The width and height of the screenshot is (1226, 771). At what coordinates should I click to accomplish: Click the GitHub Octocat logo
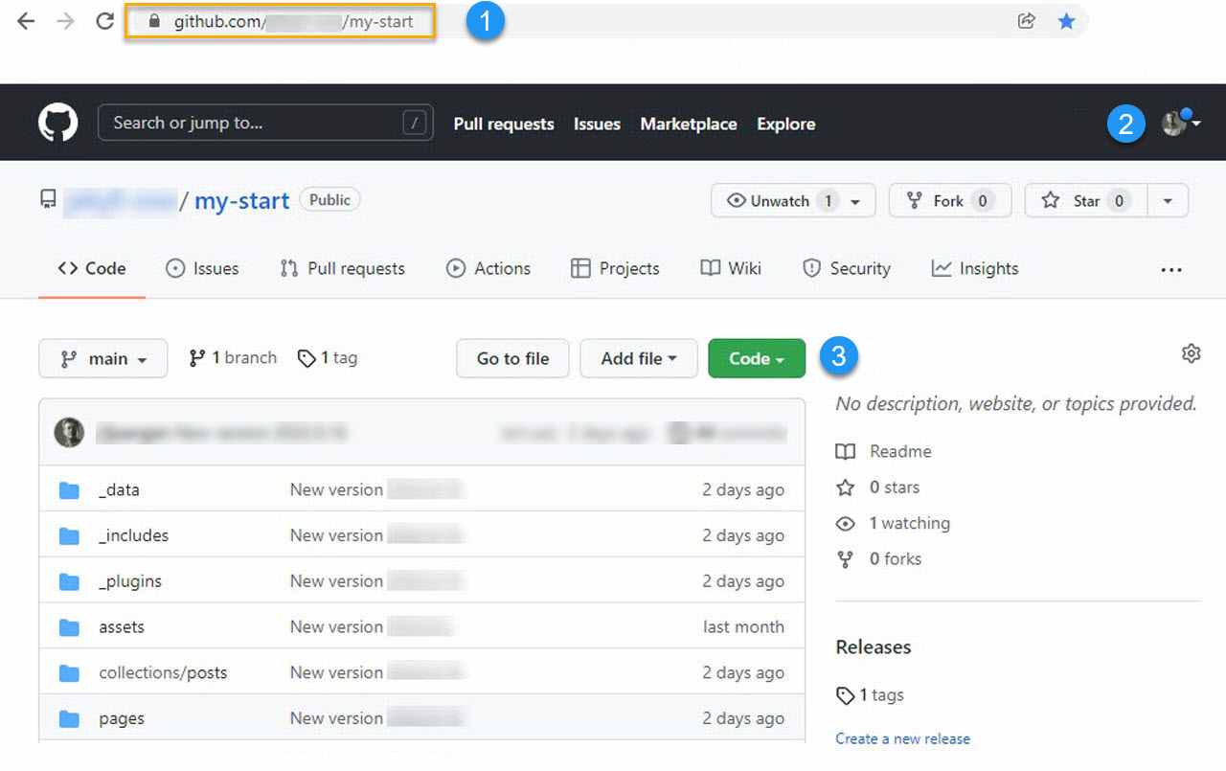[x=57, y=124]
